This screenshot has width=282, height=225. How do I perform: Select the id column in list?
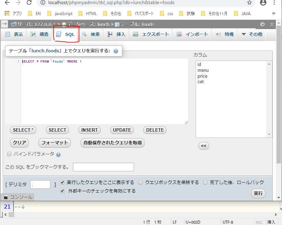(199, 64)
